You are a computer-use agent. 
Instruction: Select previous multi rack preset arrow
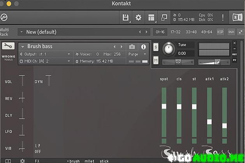(140, 32)
